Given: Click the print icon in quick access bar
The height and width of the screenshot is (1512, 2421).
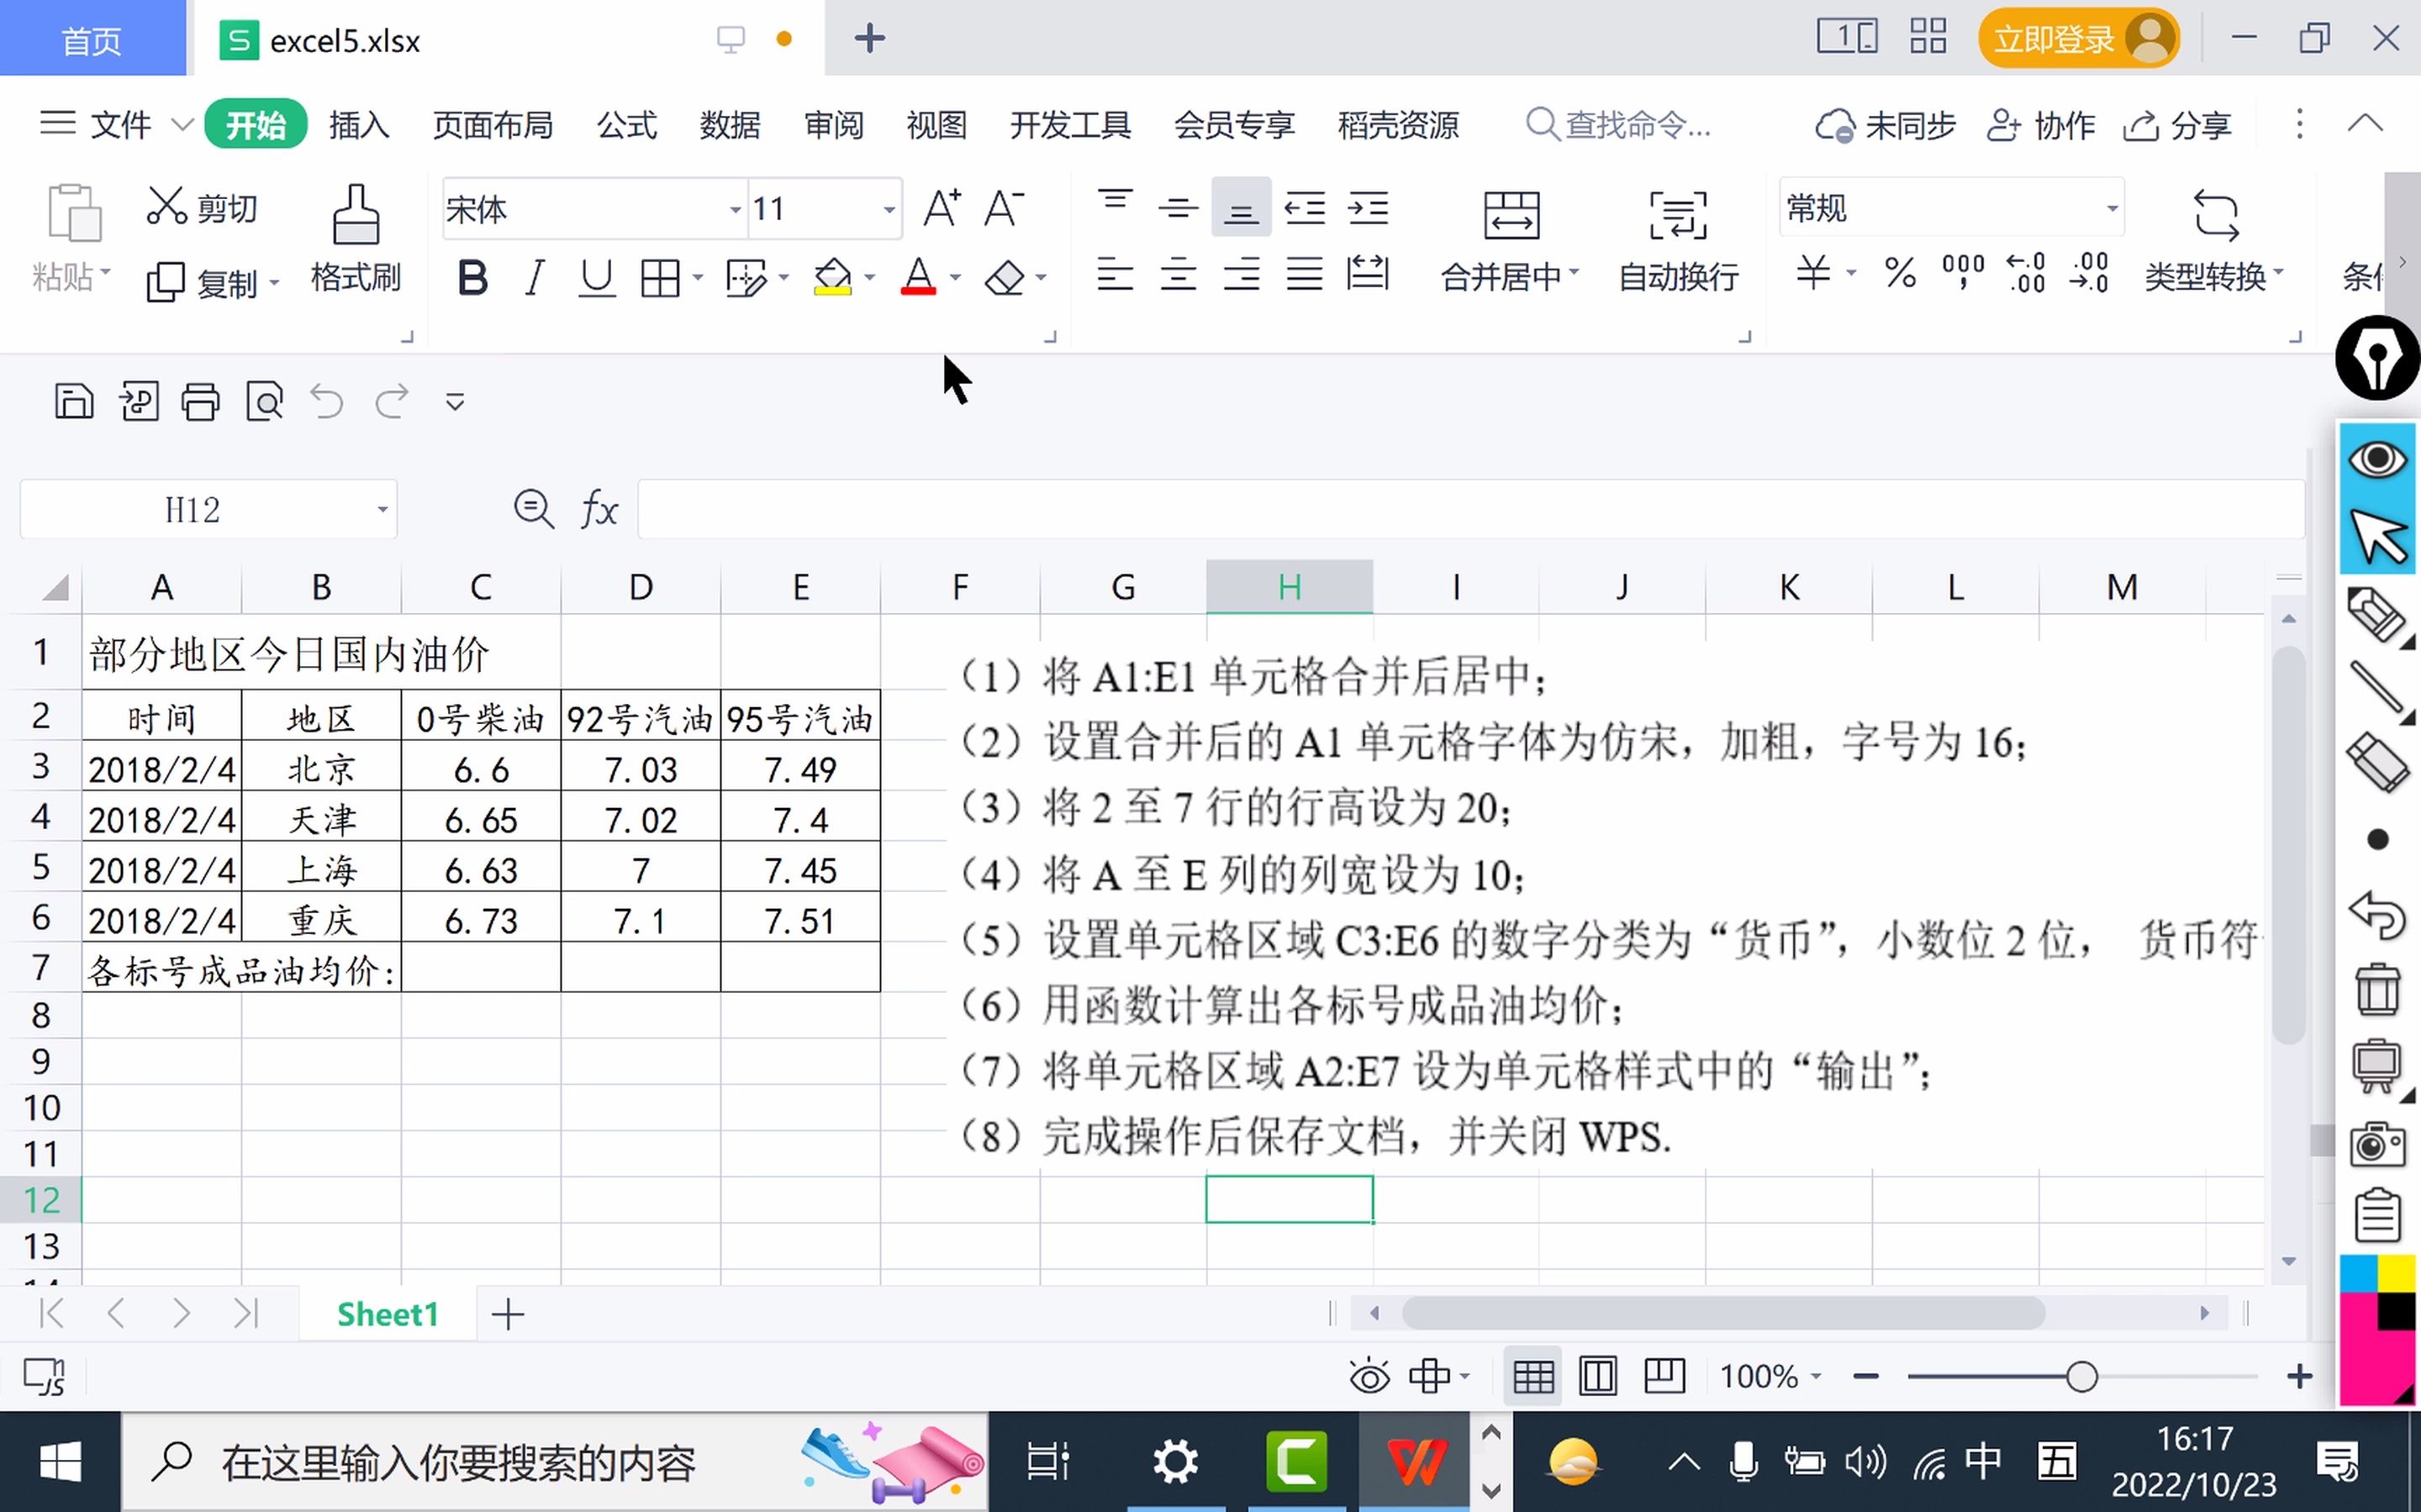Looking at the screenshot, I should [x=200, y=402].
